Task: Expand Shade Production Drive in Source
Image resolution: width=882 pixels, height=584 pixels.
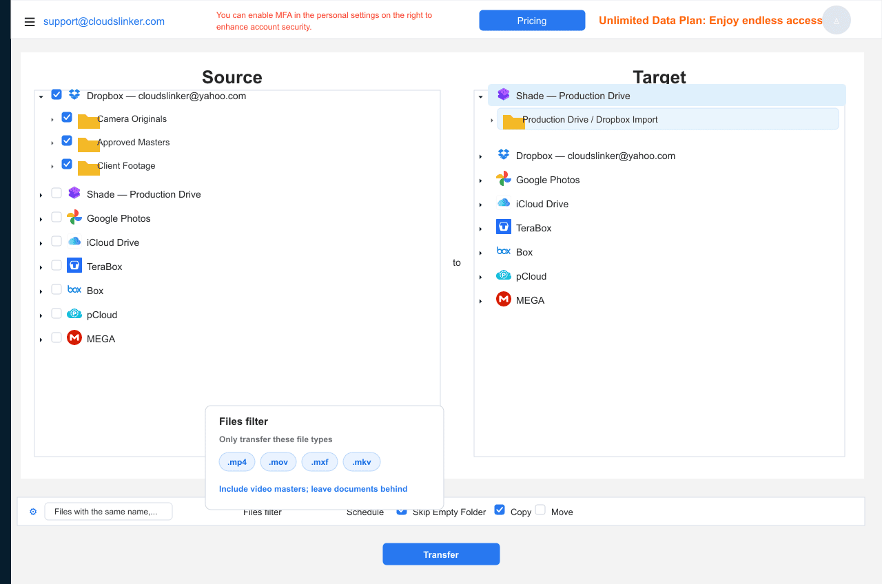Action: 41,196
